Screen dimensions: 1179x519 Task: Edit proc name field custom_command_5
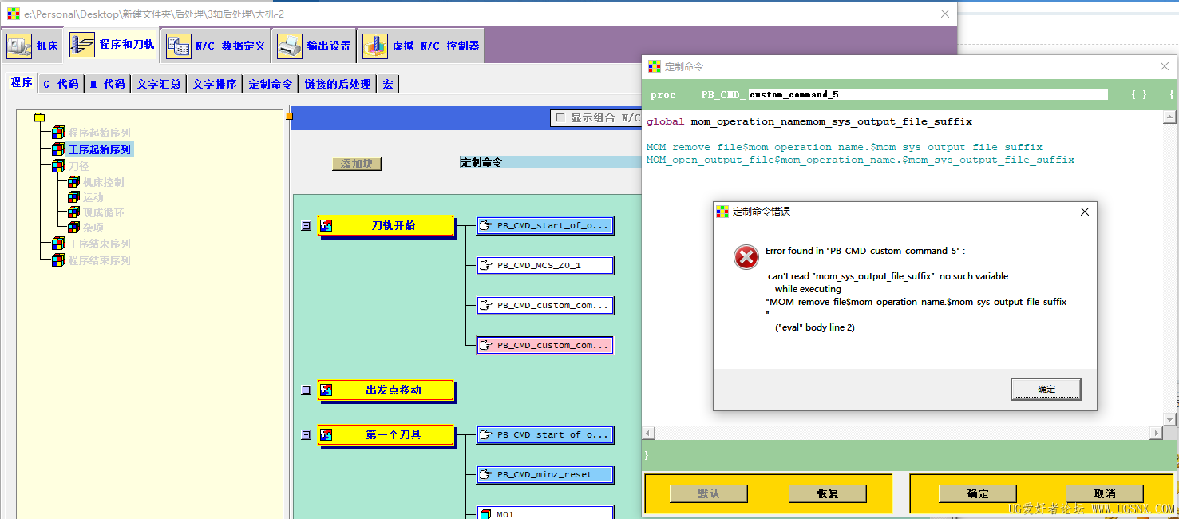click(928, 94)
